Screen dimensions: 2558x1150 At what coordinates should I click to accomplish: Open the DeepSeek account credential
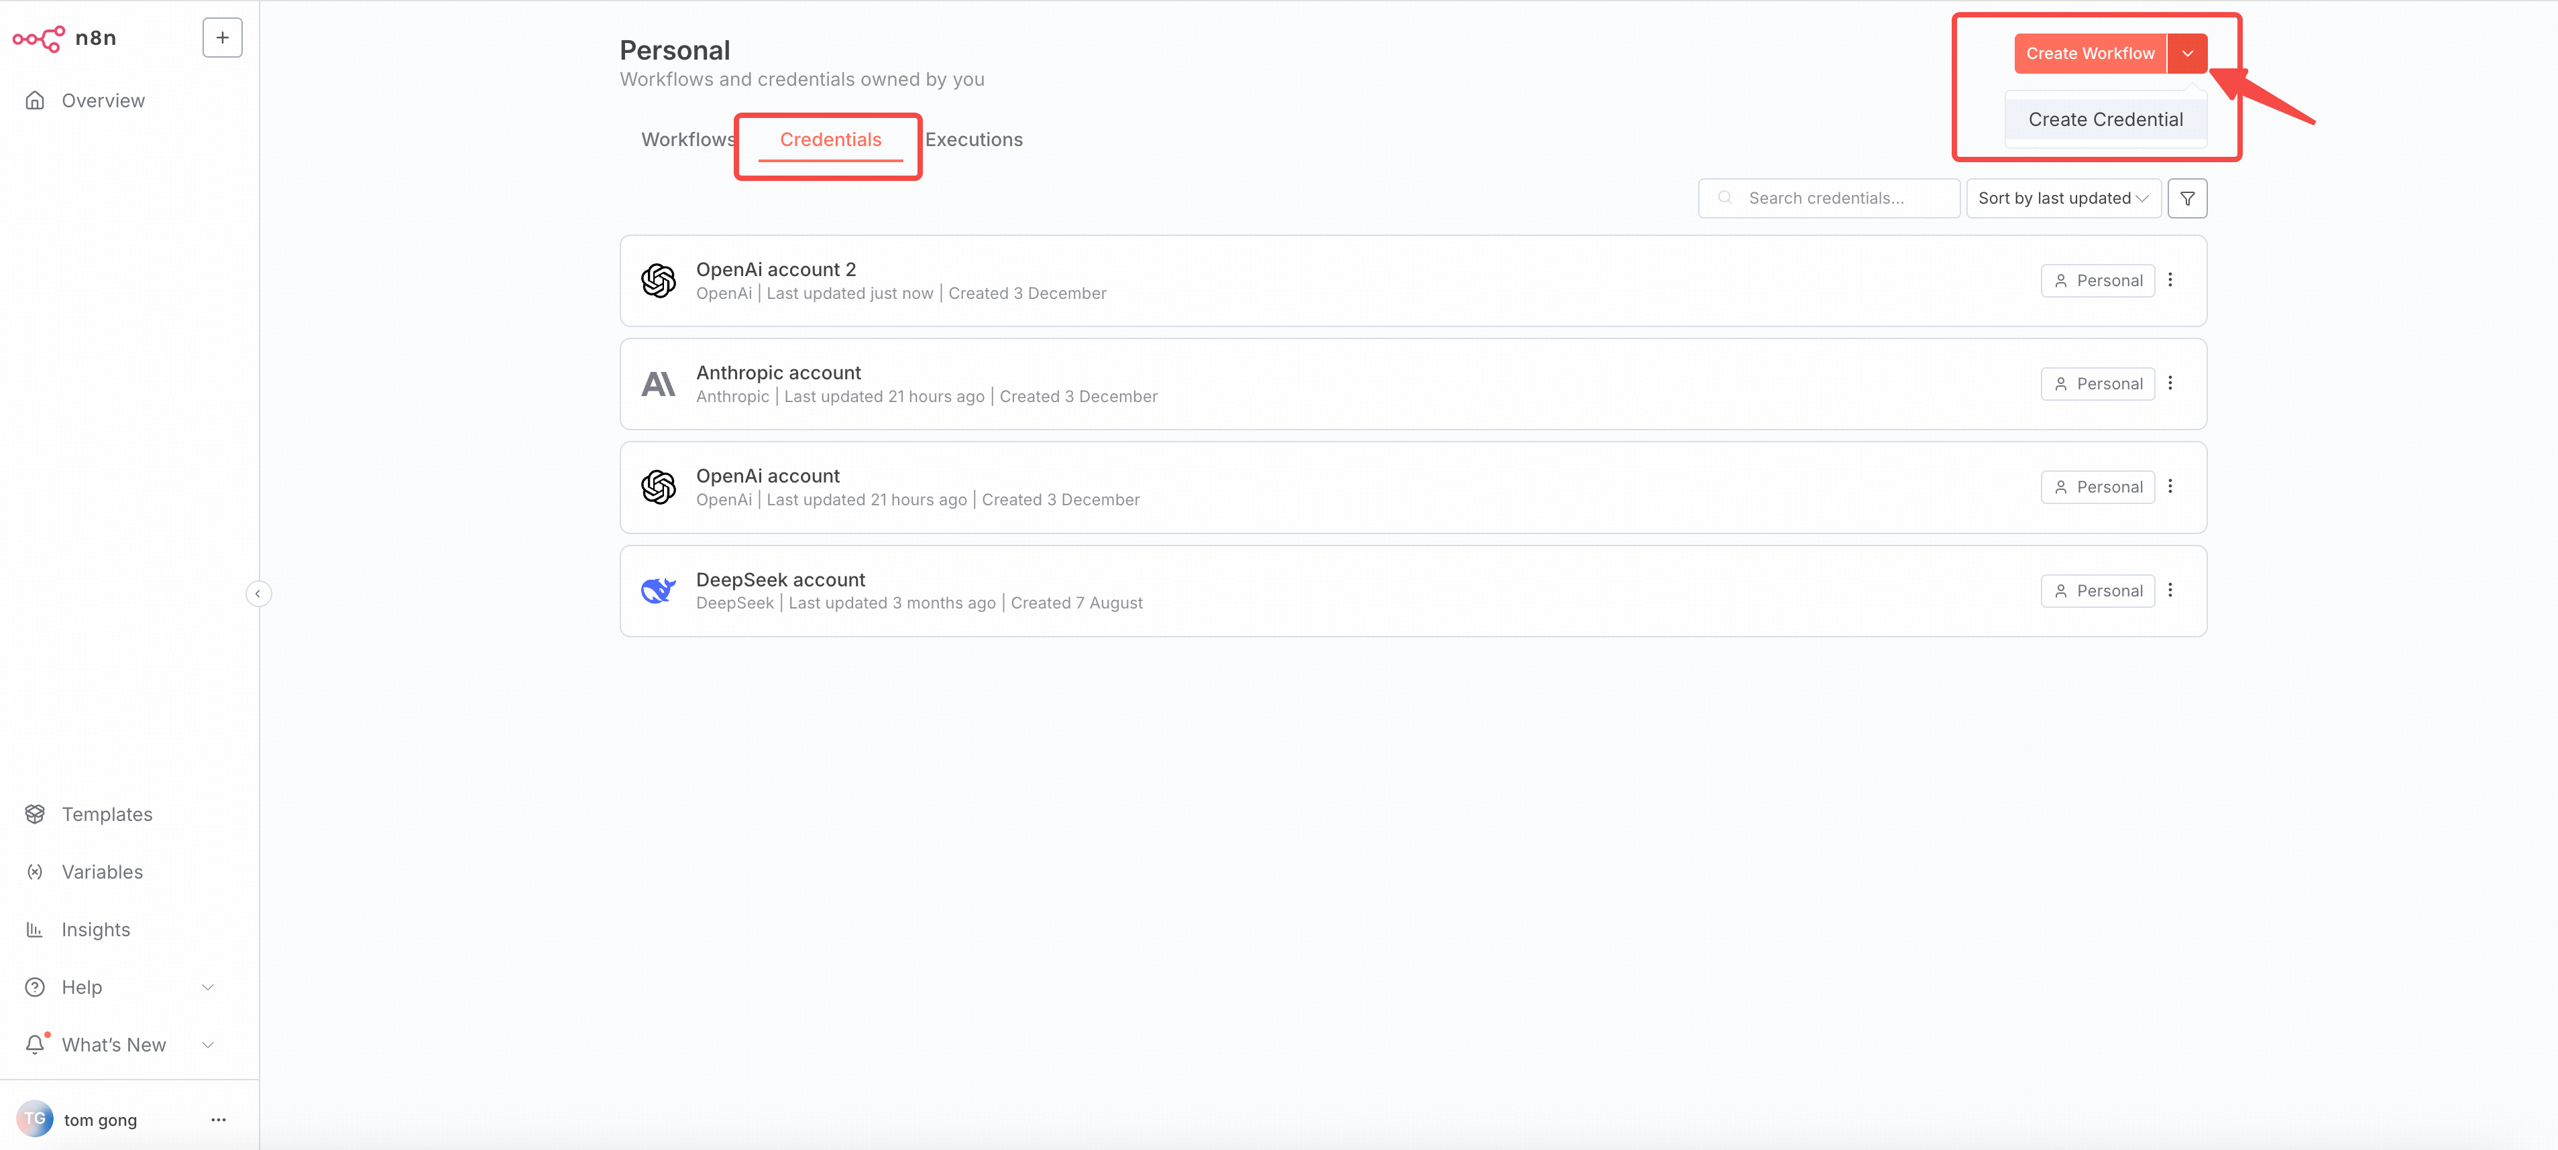781,580
